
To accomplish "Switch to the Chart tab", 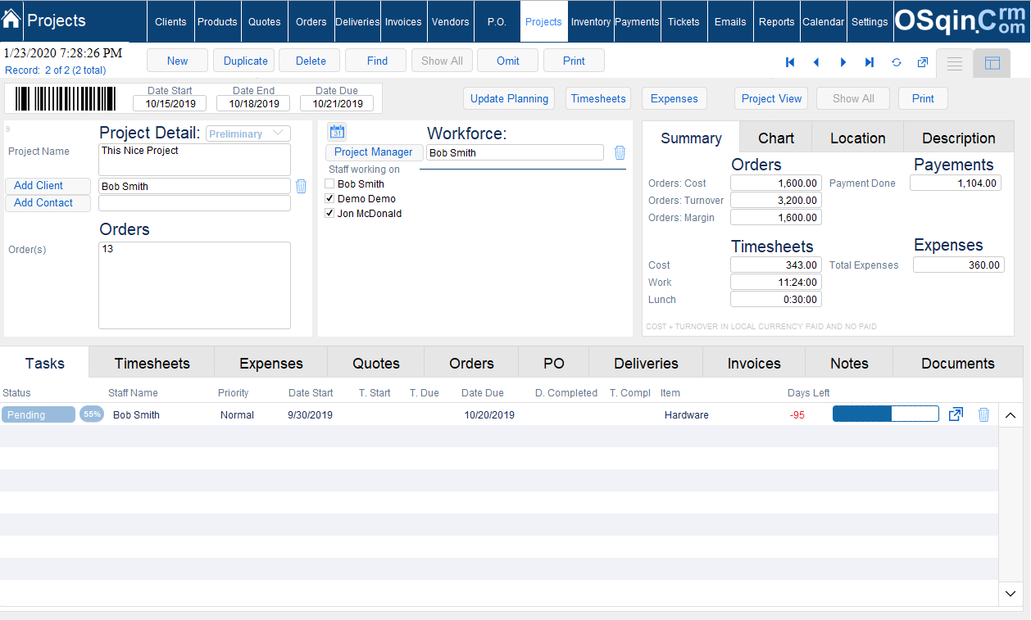I will click(776, 138).
